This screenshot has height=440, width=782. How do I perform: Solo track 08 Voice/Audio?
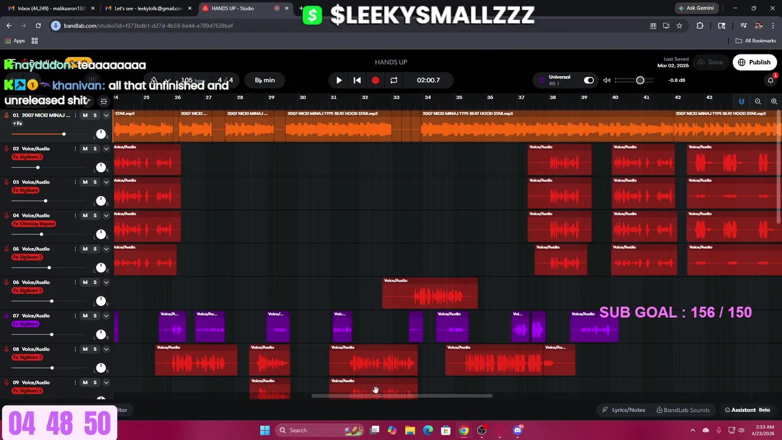tap(95, 349)
